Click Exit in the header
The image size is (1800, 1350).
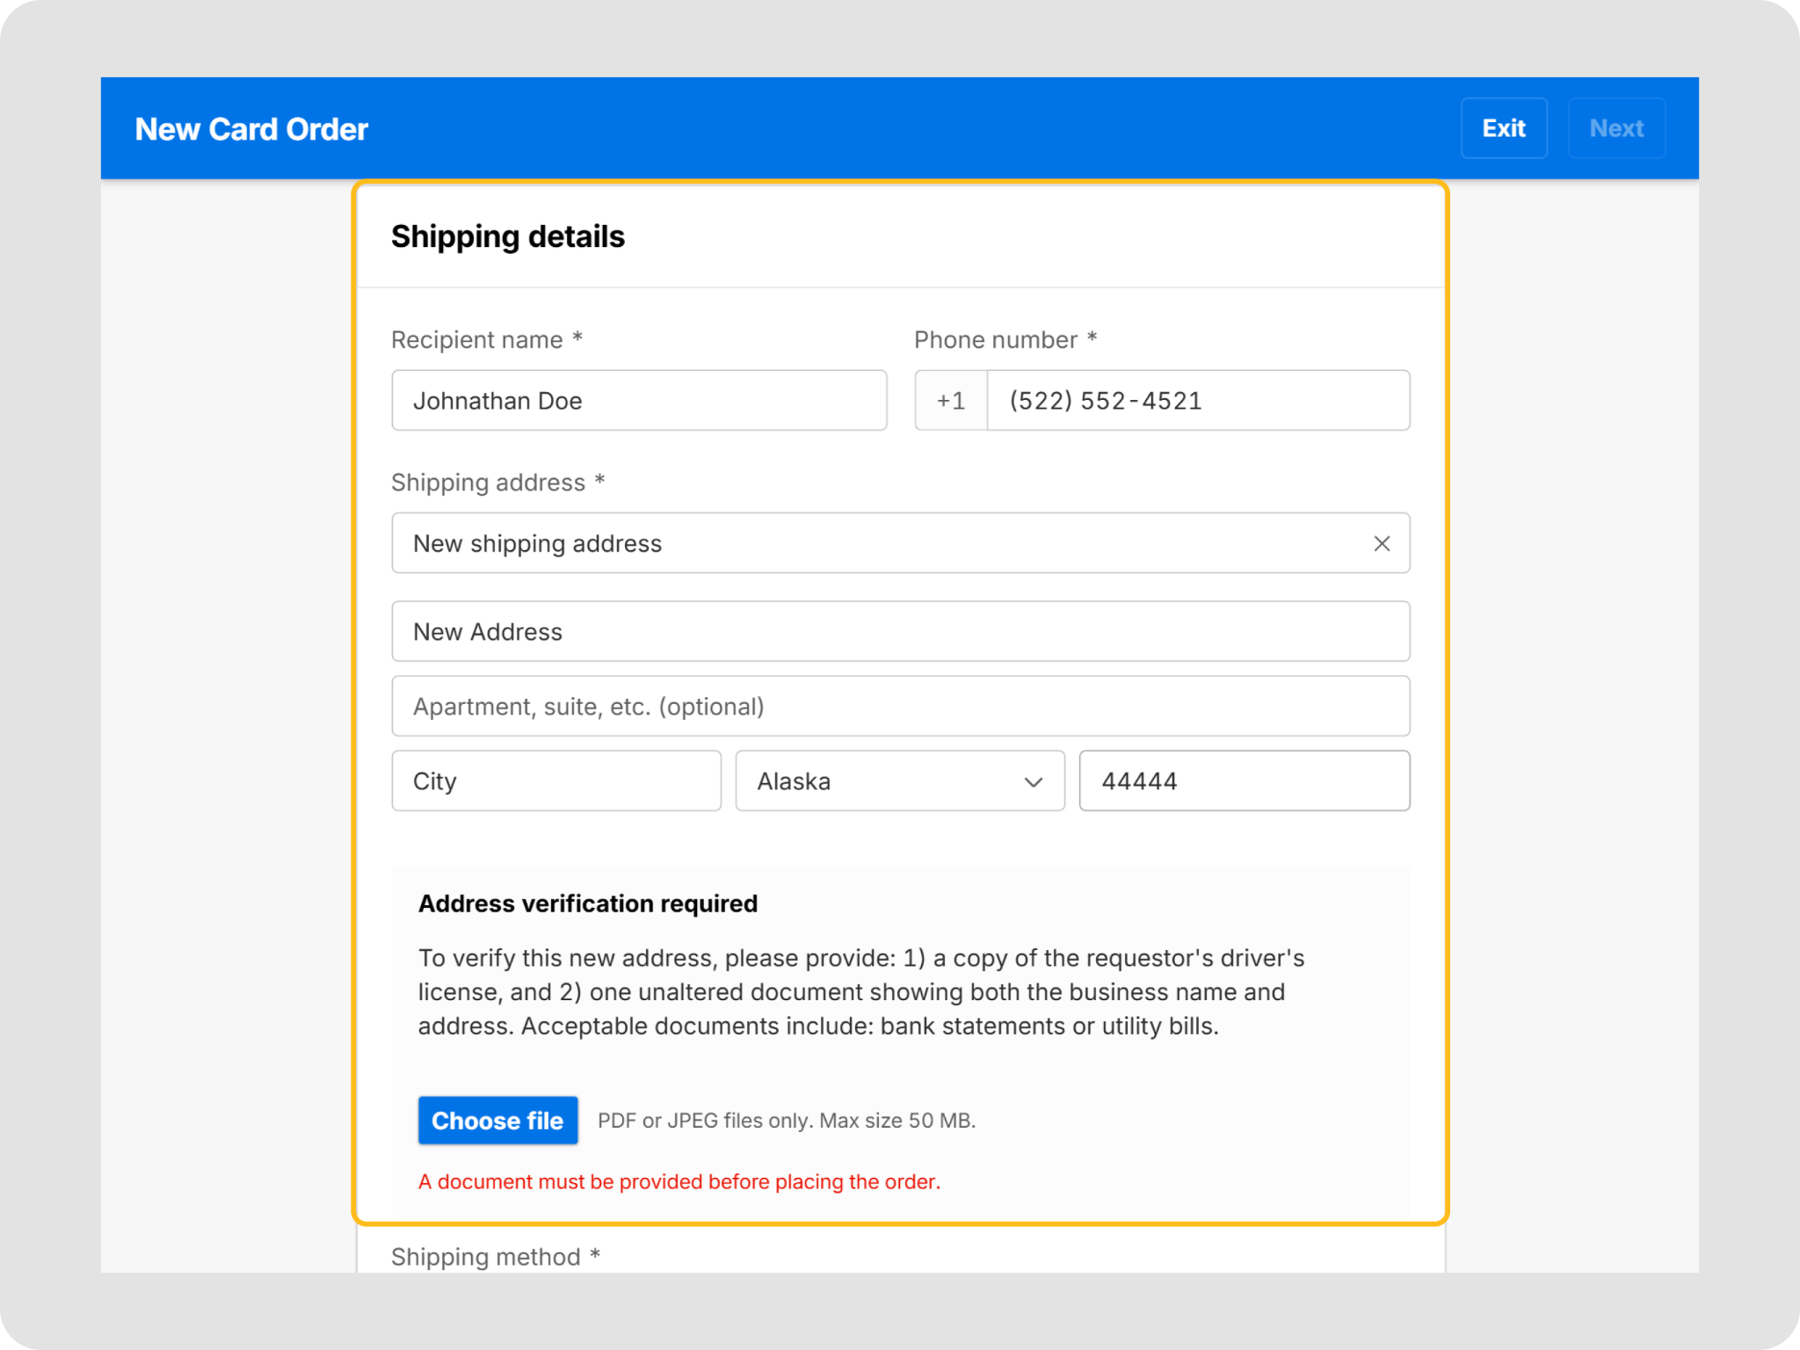pyautogui.click(x=1504, y=128)
